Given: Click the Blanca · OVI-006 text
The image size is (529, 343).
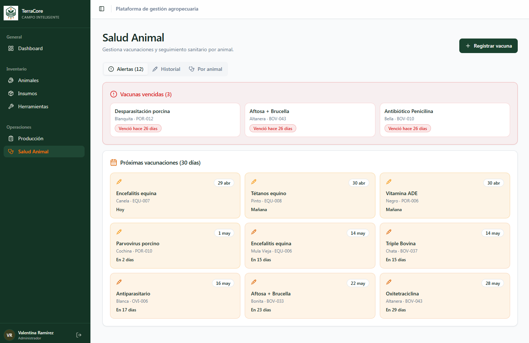Looking at the screenshot, I should (x=132, y=301).
